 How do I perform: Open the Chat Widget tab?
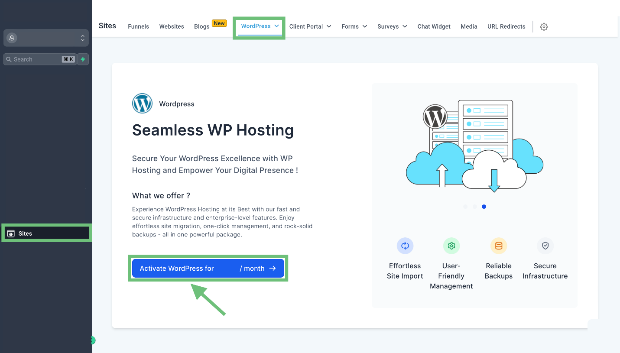(x=434, y=26)
